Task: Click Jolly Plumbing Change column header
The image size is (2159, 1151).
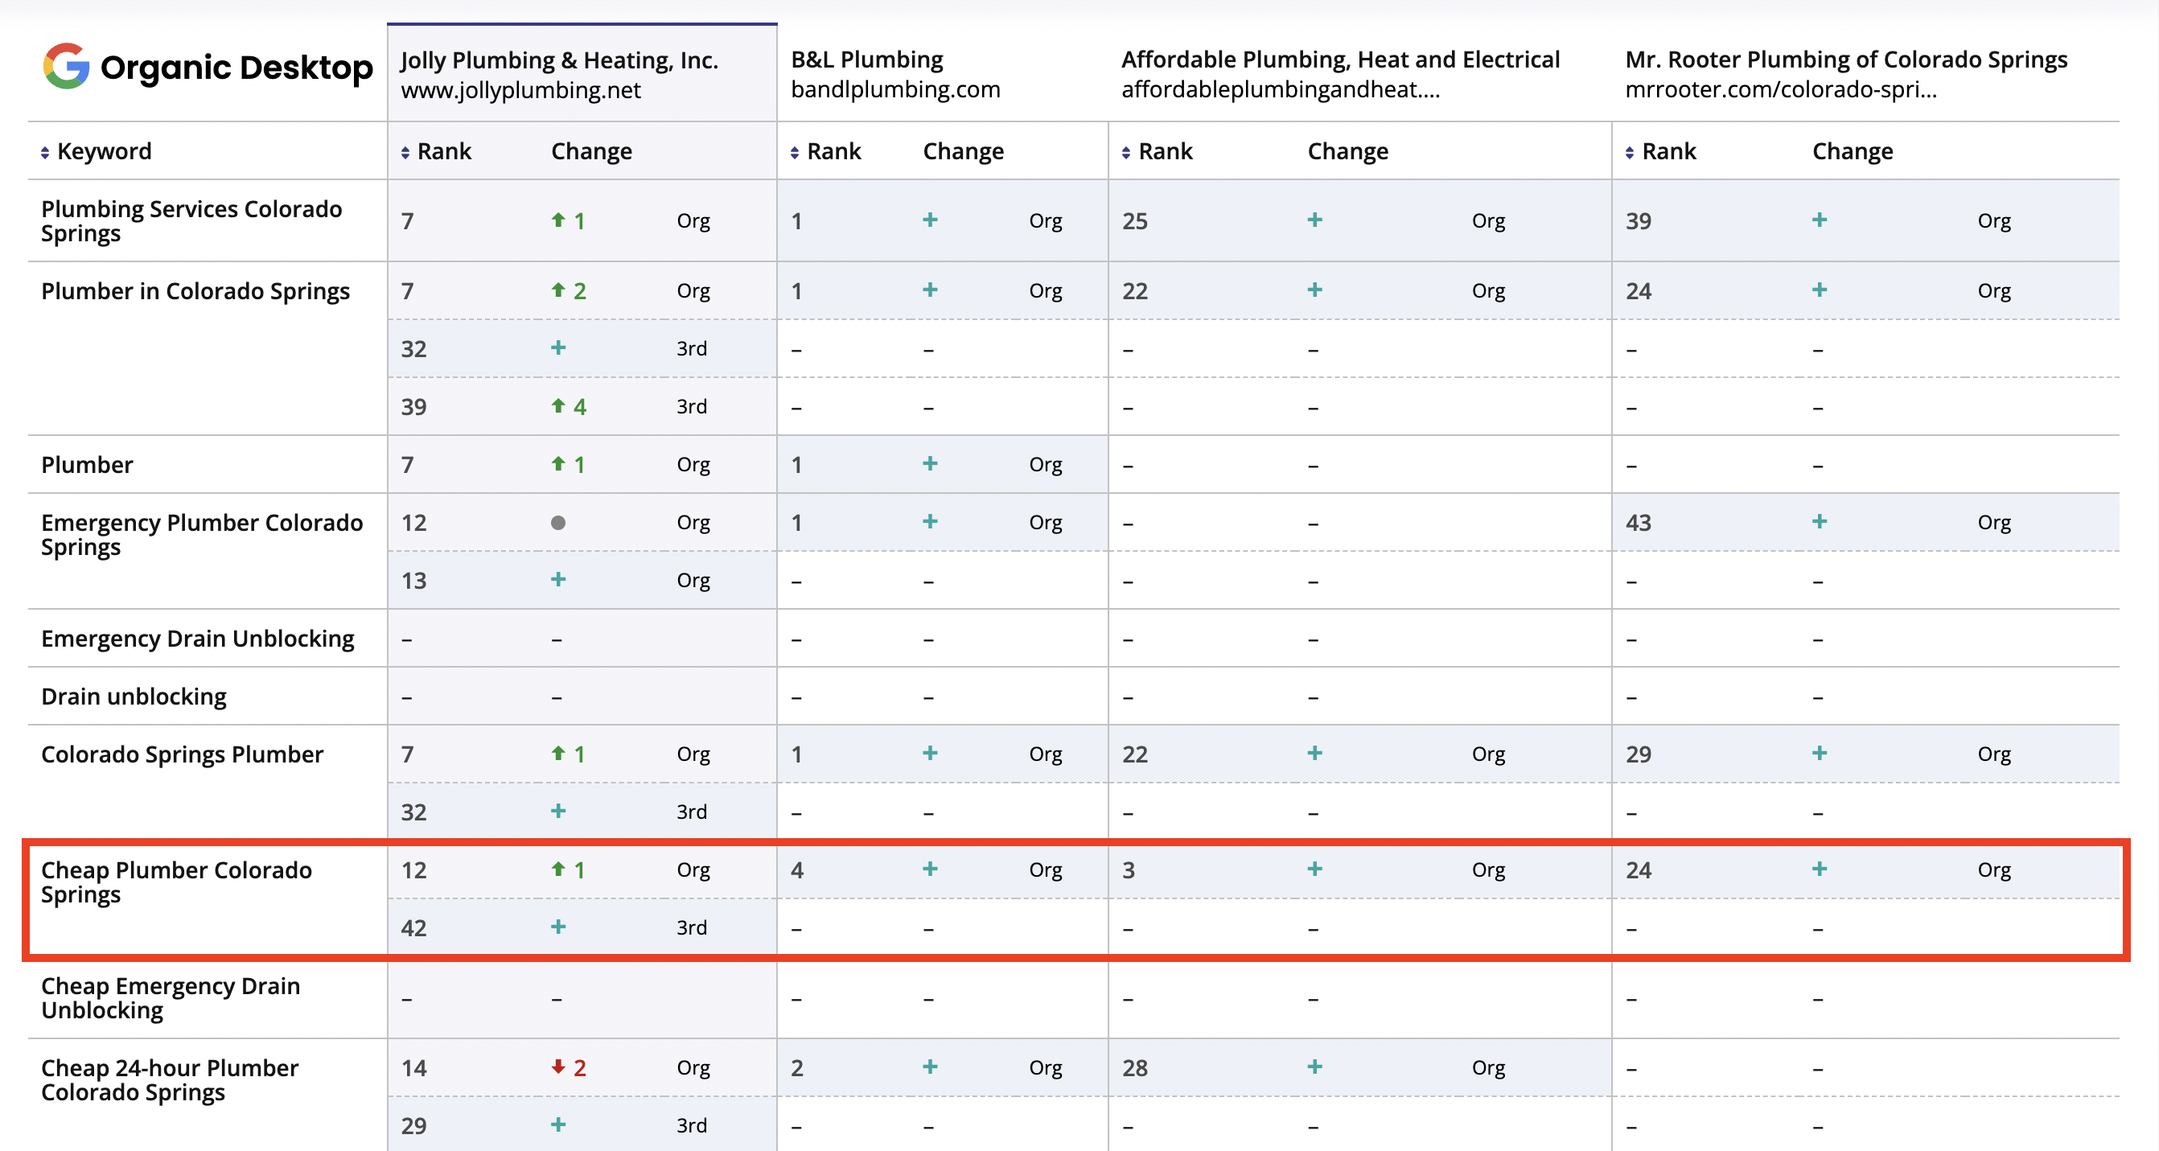Action: [592, 152]
